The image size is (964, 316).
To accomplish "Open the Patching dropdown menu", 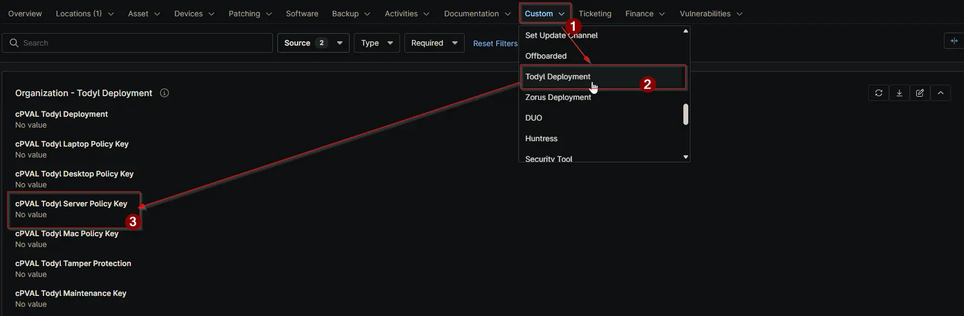I will (x=250, y=14).
